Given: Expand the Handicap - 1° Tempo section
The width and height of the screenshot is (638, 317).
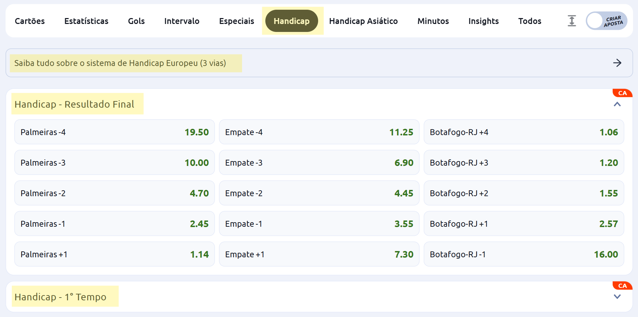Looking at the screenshot, I should point(617,297).
